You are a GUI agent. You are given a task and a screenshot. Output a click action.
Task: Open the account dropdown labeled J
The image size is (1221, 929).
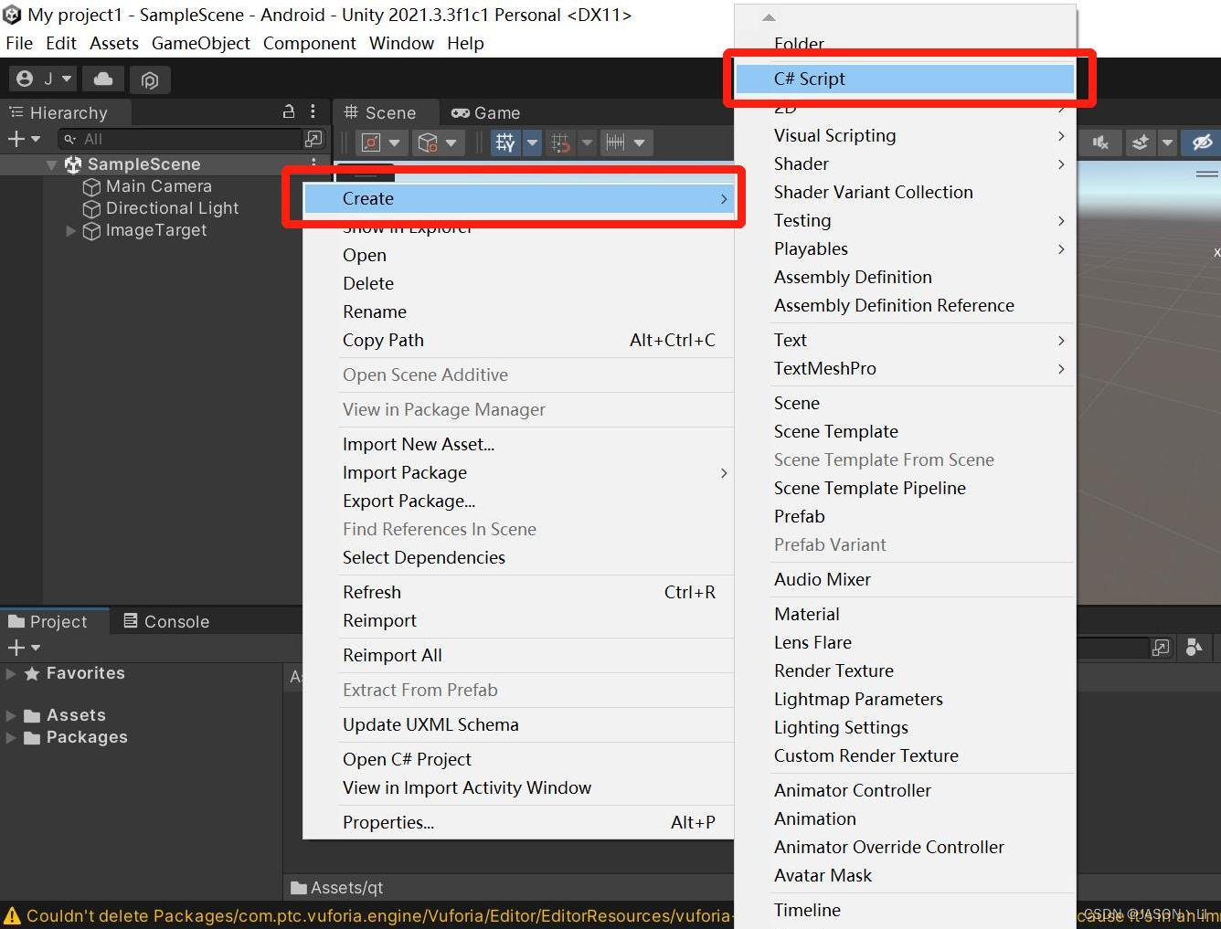[x=42, y=79]
